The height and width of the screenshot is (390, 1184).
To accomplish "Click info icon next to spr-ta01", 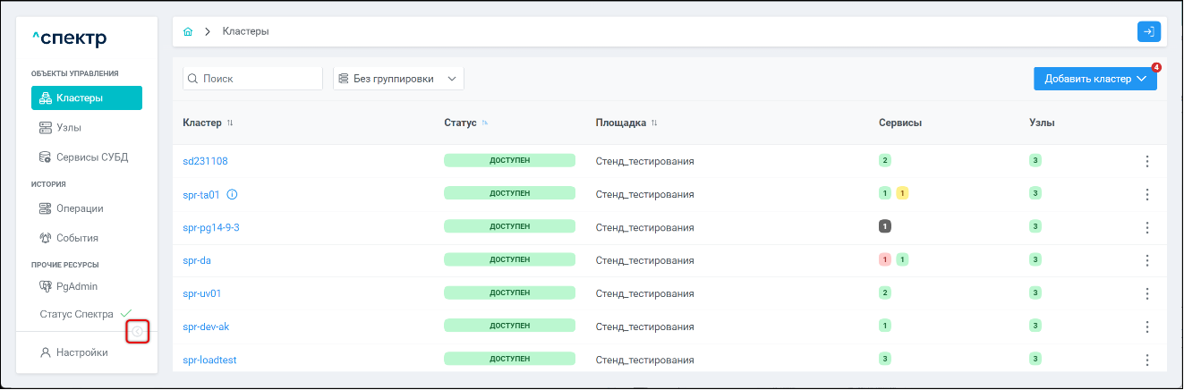I will [232, 194].
